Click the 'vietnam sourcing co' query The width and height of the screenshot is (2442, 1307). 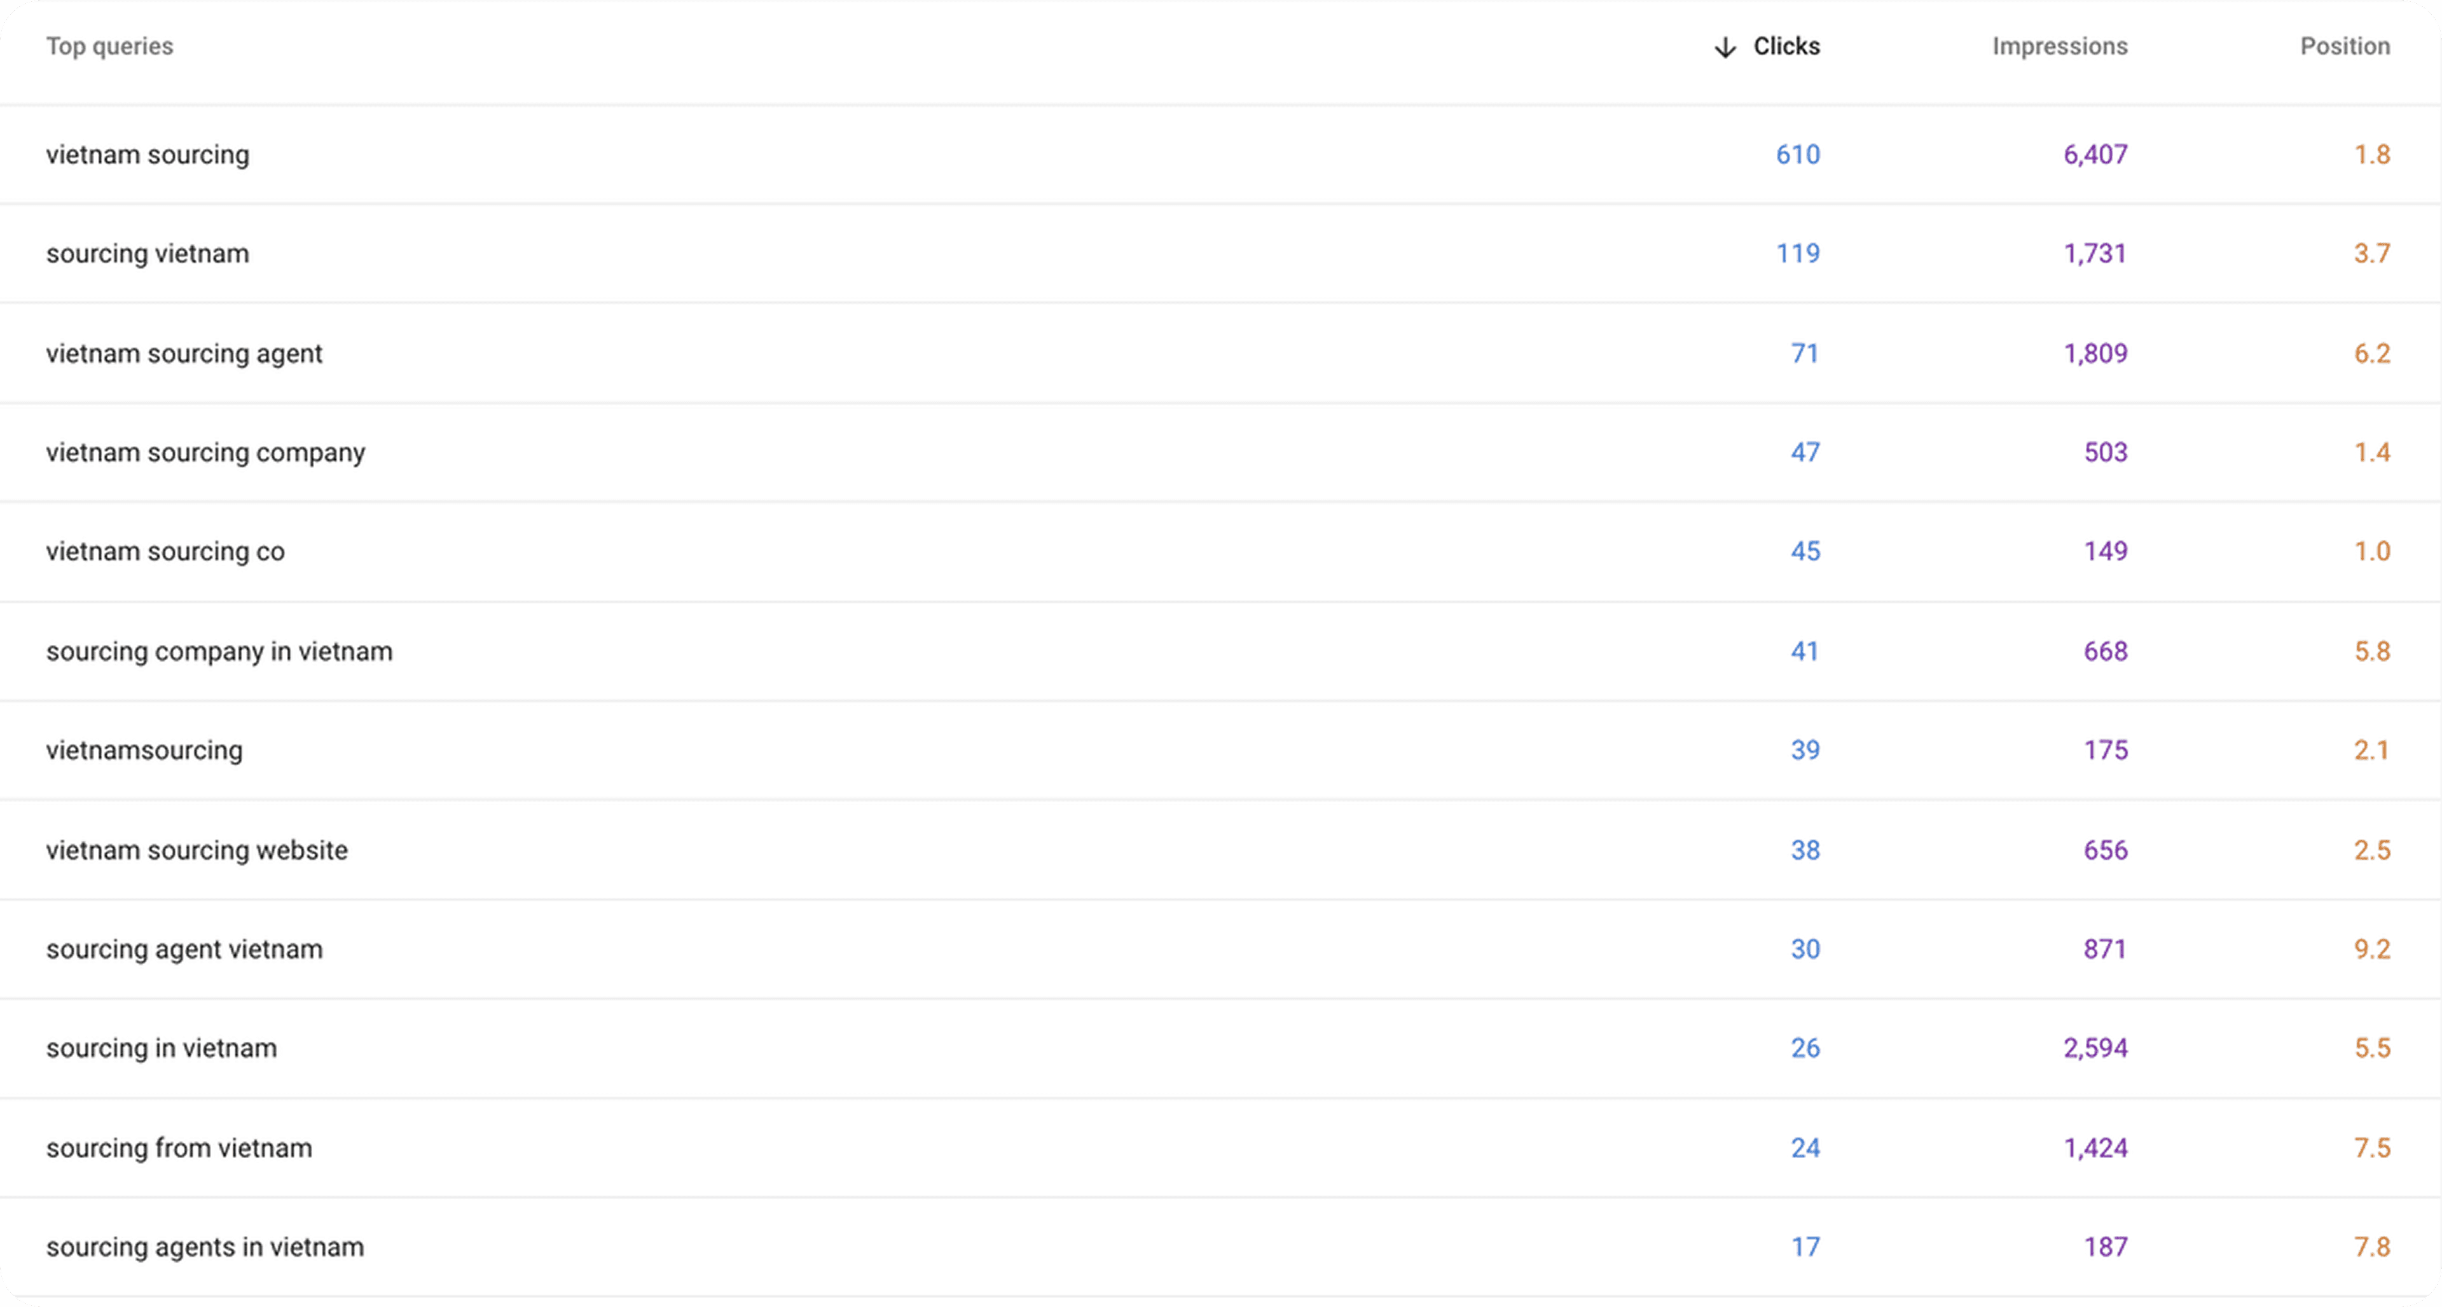point(165,551)
